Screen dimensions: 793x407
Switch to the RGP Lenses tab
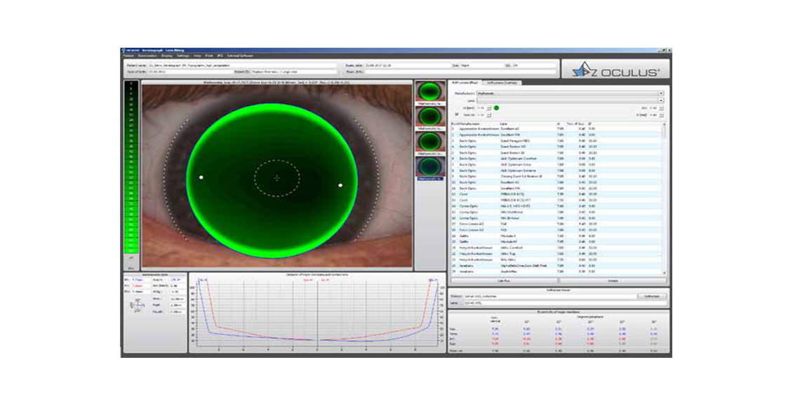[465, 82]
